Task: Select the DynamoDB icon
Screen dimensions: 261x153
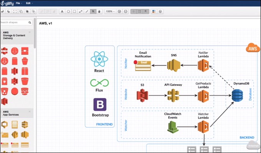Action: [x=237, y=96]
